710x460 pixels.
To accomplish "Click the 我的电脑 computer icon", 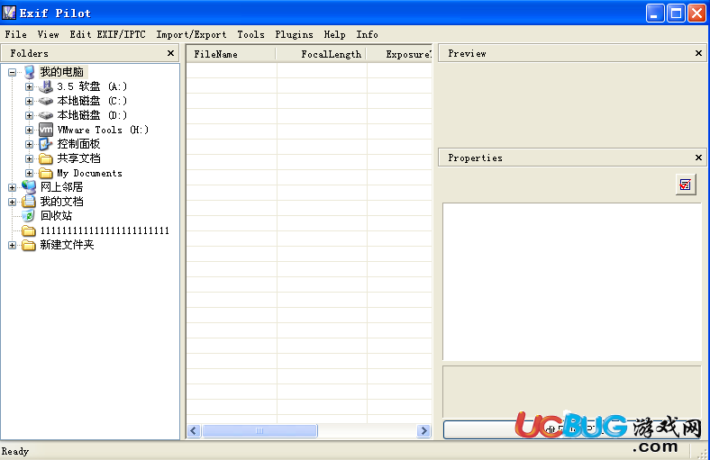I will tap(29, 72).
